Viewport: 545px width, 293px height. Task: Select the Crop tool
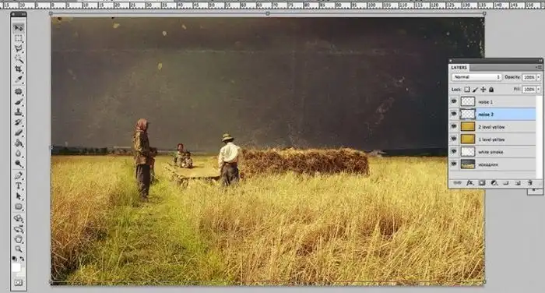[x=19, y=69]
